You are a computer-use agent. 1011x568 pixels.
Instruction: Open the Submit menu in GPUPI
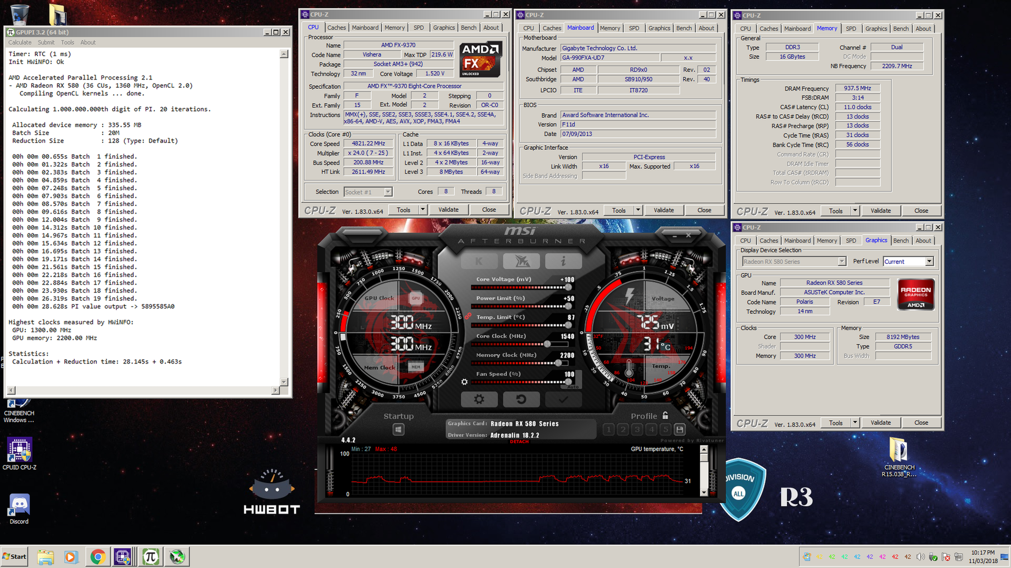click(x=46, y=43)
